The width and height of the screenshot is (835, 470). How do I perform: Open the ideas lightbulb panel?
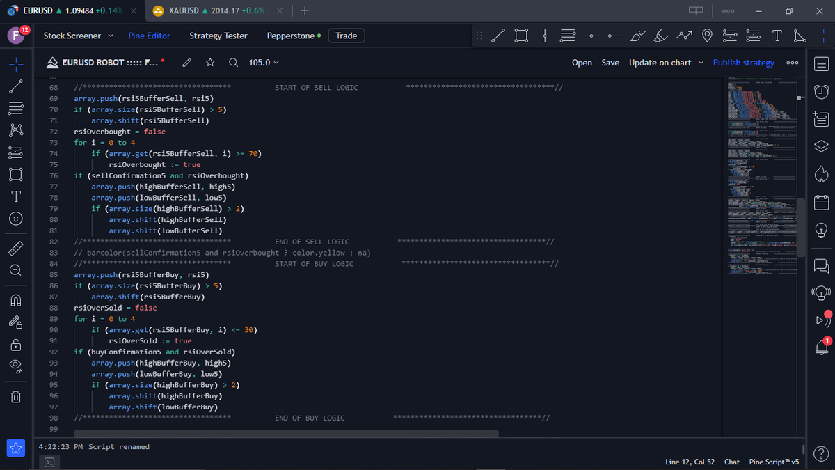coord(821,229)
